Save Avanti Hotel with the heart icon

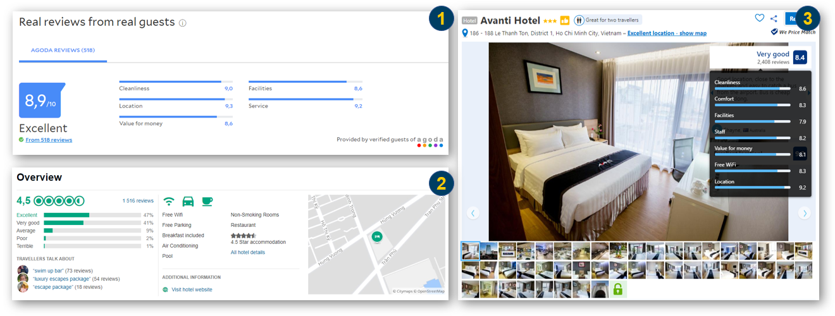[x=760, y=18]
